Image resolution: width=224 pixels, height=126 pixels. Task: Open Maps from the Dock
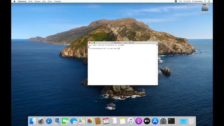[82, 121]
